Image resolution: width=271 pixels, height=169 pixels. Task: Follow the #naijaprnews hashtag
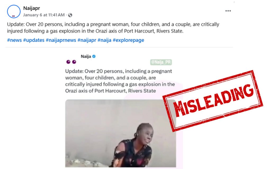(61, 40)
